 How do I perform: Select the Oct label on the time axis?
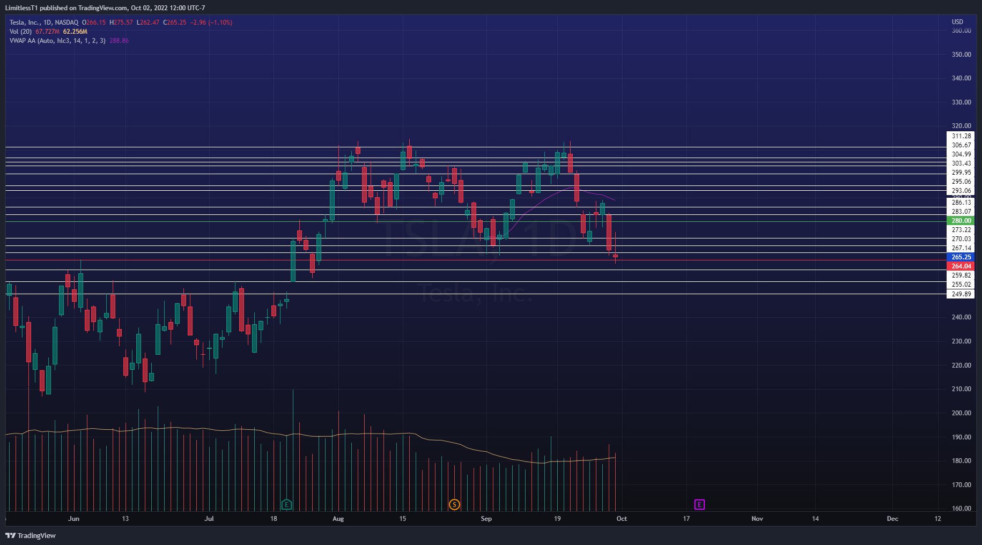621,519
